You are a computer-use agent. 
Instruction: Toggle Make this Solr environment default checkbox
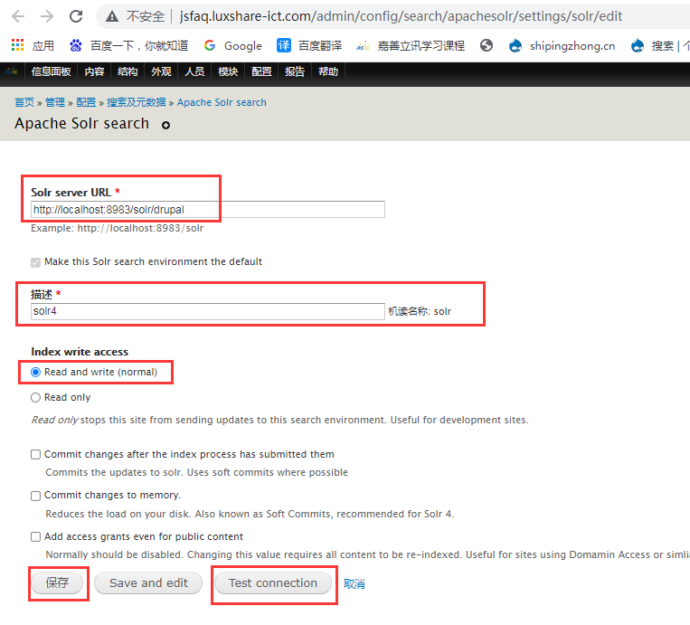[x=35, y=262]
